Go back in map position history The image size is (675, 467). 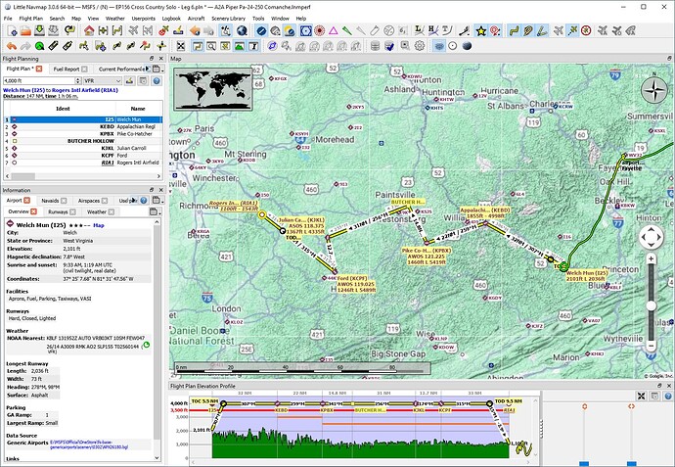pyautogui.click(x=195, y=30)
